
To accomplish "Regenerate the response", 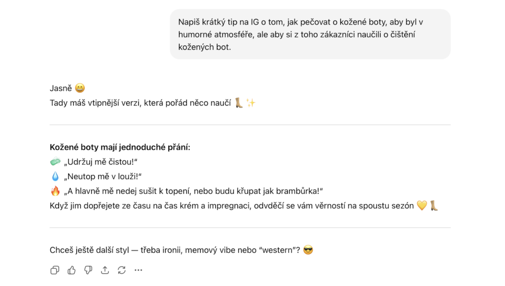I will point(122,270).
